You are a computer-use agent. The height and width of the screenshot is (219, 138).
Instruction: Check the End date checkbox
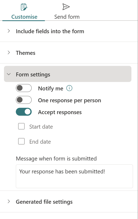tap(21, 141)
